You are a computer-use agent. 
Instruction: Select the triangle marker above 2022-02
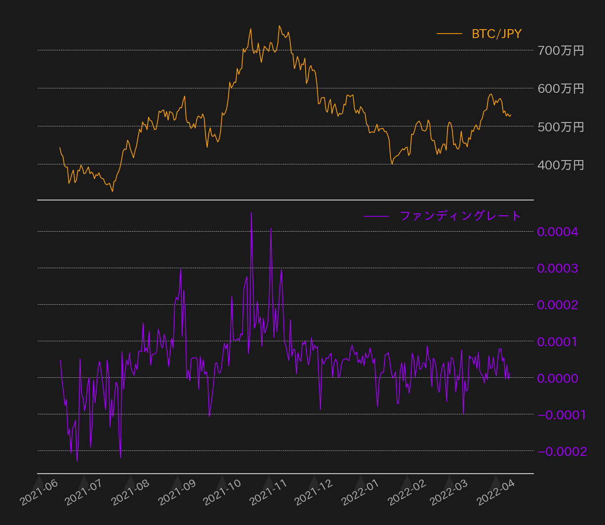[x=406, y=484]
